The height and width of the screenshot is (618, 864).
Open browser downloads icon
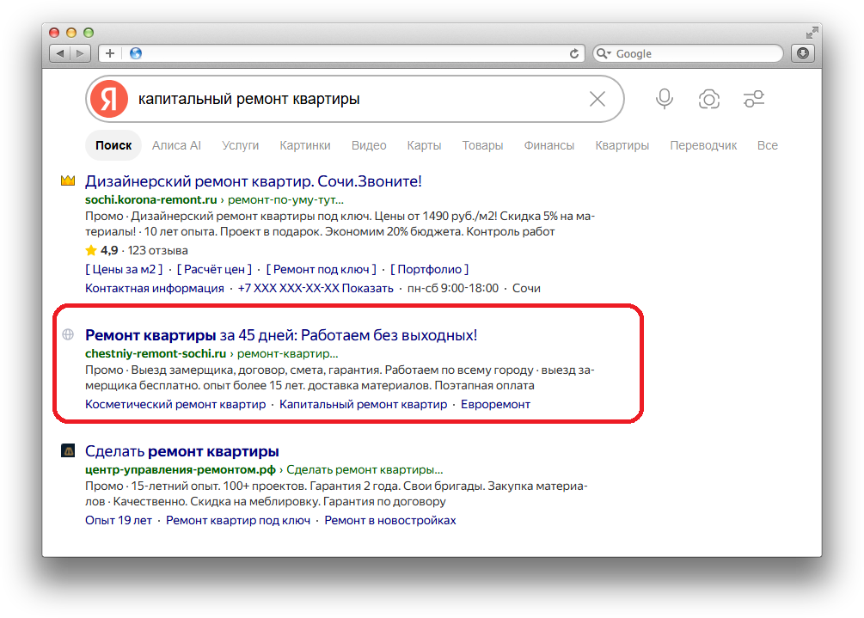pyautogui.click(x=803, y=53)
